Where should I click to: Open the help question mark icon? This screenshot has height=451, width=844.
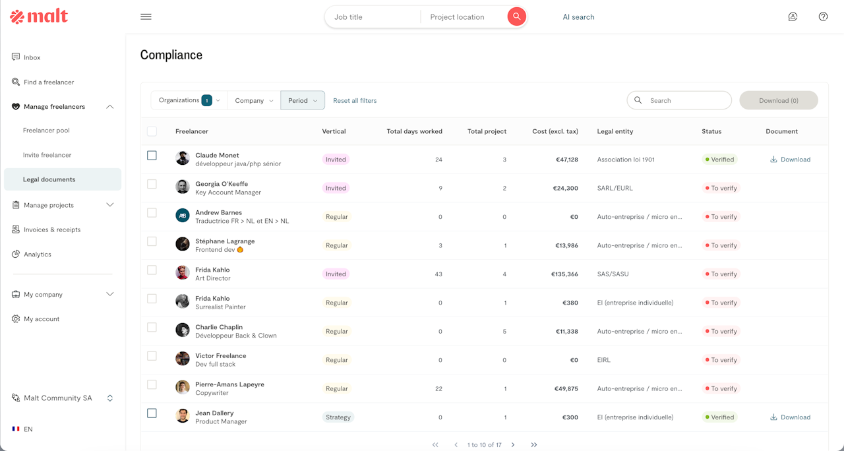pos(823,17)
